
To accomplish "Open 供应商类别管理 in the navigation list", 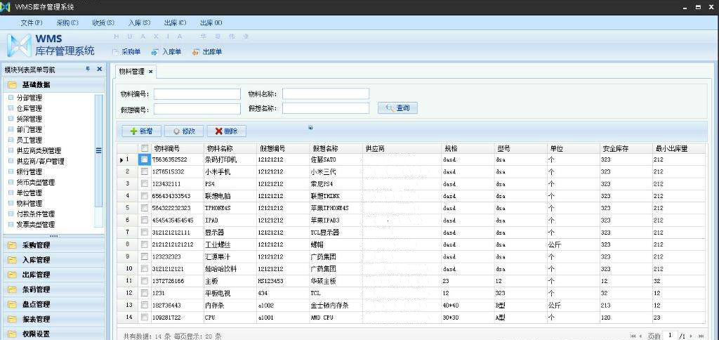I will tap(39, 150).
